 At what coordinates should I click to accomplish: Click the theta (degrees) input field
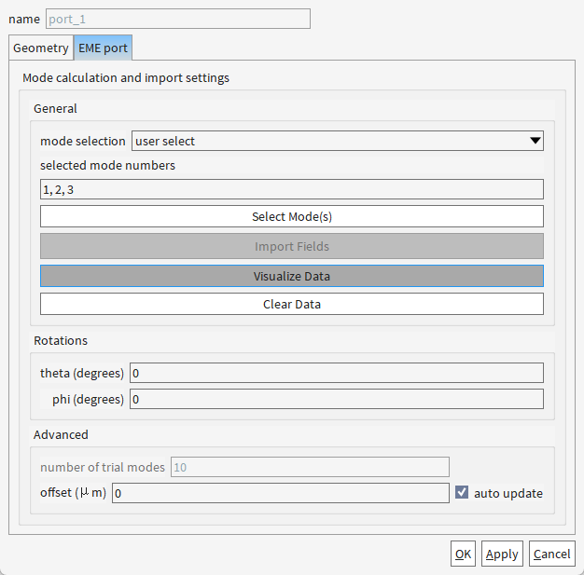[337, 373]
